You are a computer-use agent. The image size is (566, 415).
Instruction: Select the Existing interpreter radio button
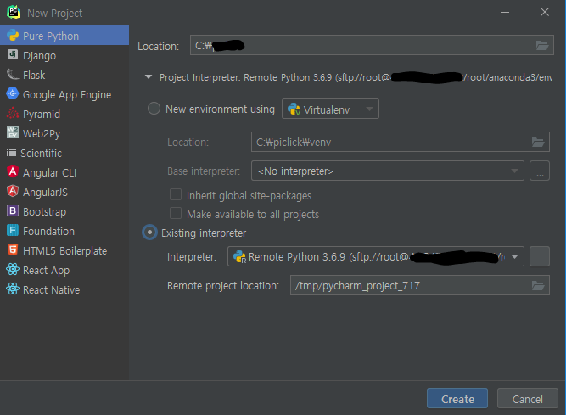(149, 233)
